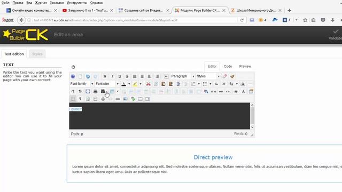The width and height of the screenshot is (342, 192).
Task: Expand the table options arrow
Action: (118, 91)
